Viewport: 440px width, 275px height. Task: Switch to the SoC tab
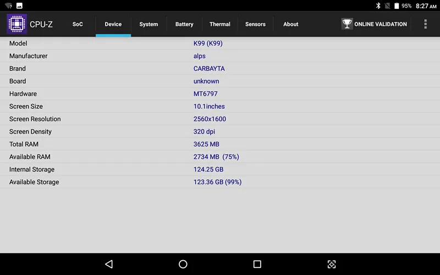click(78, 24)
